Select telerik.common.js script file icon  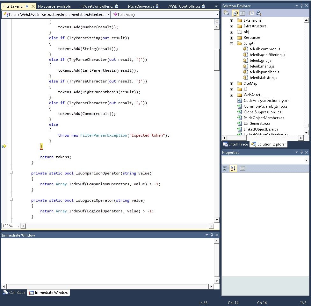[246, 49]
